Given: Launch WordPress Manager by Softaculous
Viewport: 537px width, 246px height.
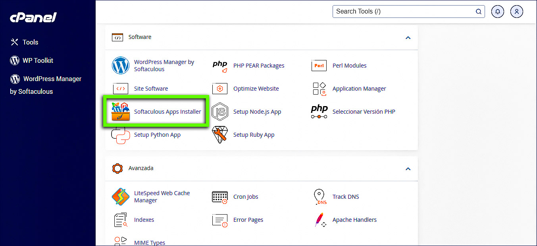Looking at the screenshot, I should tap(164, 65).
